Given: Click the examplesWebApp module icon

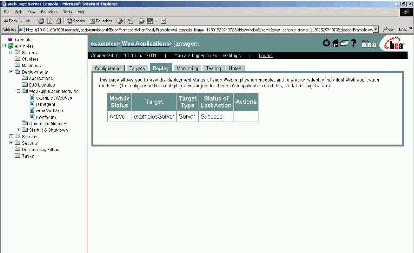Looking at the screenshot, I should tap(32, 98).
